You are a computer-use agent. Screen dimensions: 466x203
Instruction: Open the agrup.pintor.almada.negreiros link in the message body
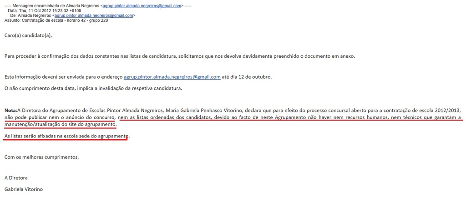[x=172, y=77]
